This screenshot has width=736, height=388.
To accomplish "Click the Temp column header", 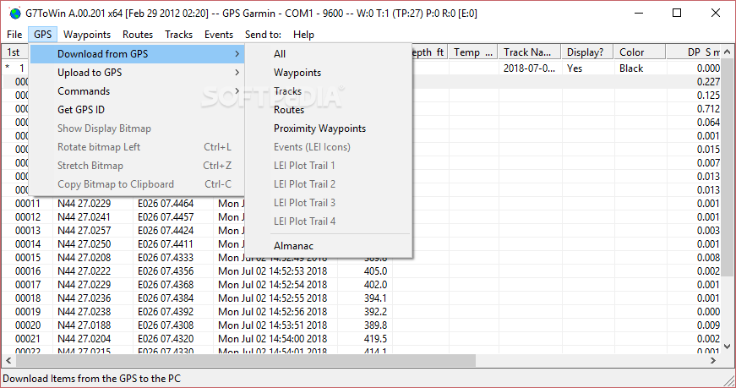I will tap(473, 52).
